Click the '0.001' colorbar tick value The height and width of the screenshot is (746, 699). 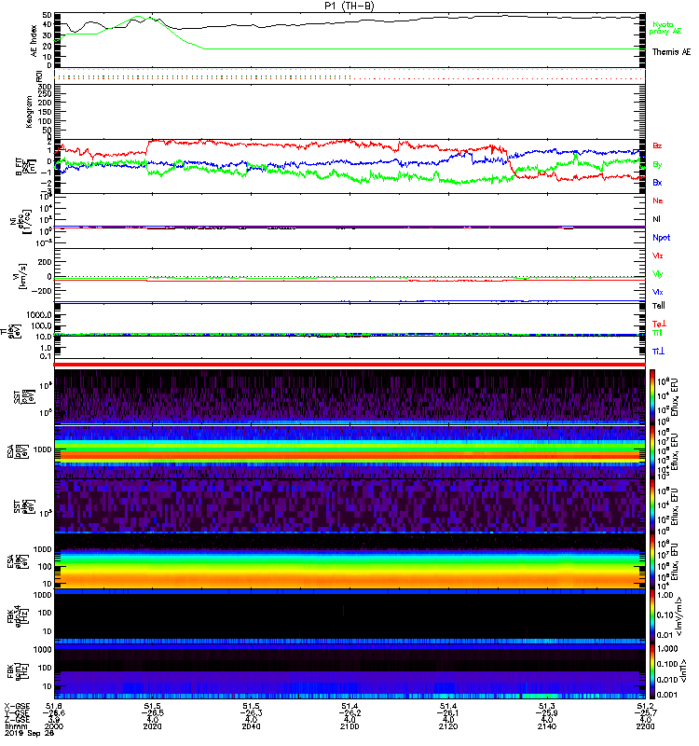666,695
